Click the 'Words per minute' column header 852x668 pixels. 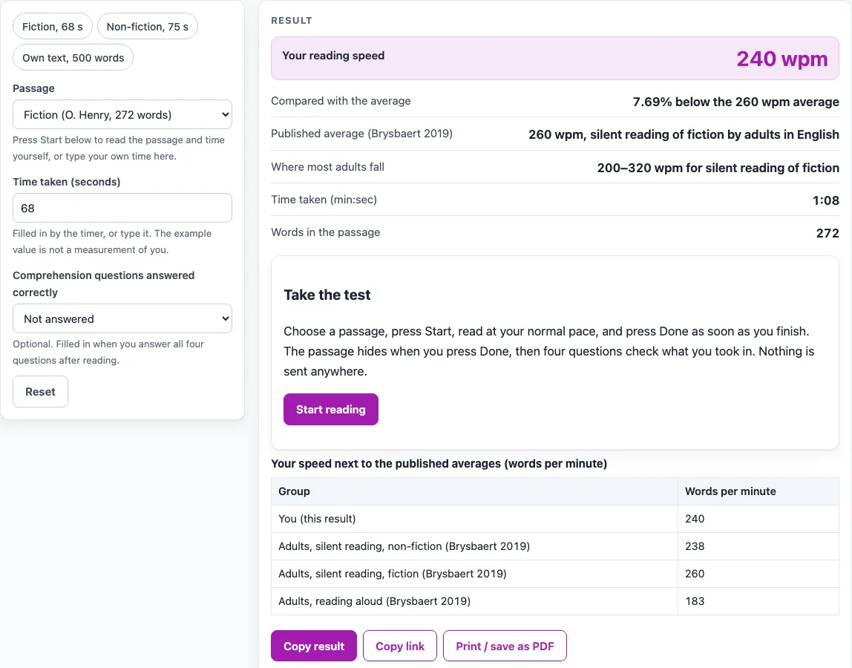click(x=758, y=491)
